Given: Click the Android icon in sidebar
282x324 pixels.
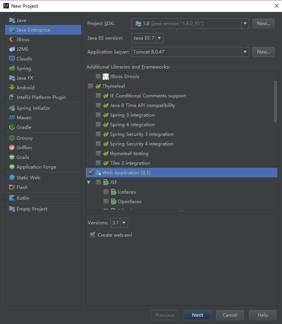Looking at the screenshot, I should coord(12,87).
